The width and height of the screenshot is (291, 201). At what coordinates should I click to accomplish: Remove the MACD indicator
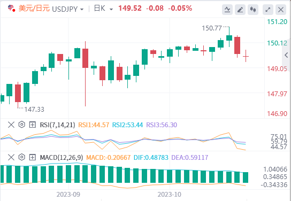click(11, 158)
